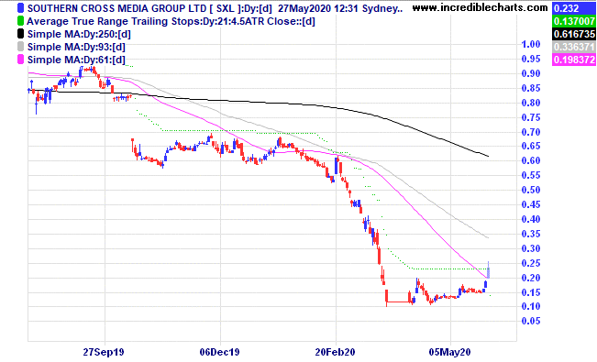This screenshot has width=597, height=362.
Task: Click the black 250-day MA legend marker
Action: (x=20, y=34)
